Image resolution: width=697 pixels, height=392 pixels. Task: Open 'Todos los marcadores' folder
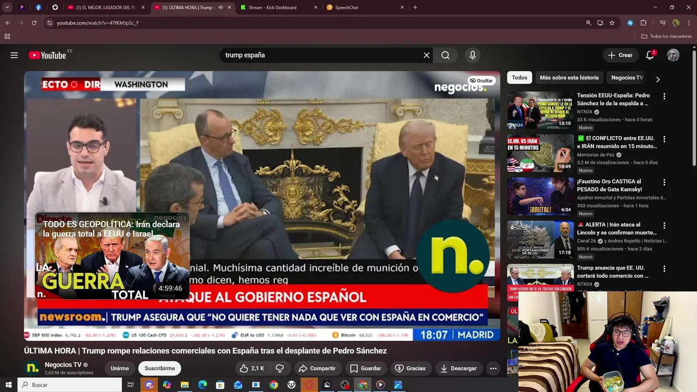[667, 36]
